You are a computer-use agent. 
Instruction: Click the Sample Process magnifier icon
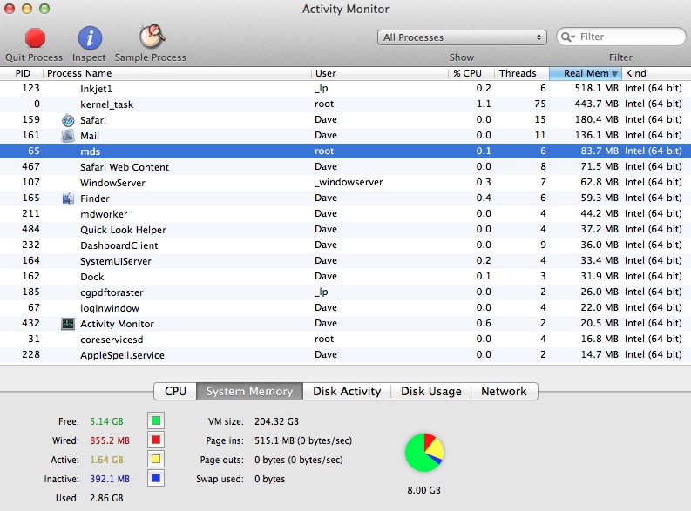tap(152, 36)
